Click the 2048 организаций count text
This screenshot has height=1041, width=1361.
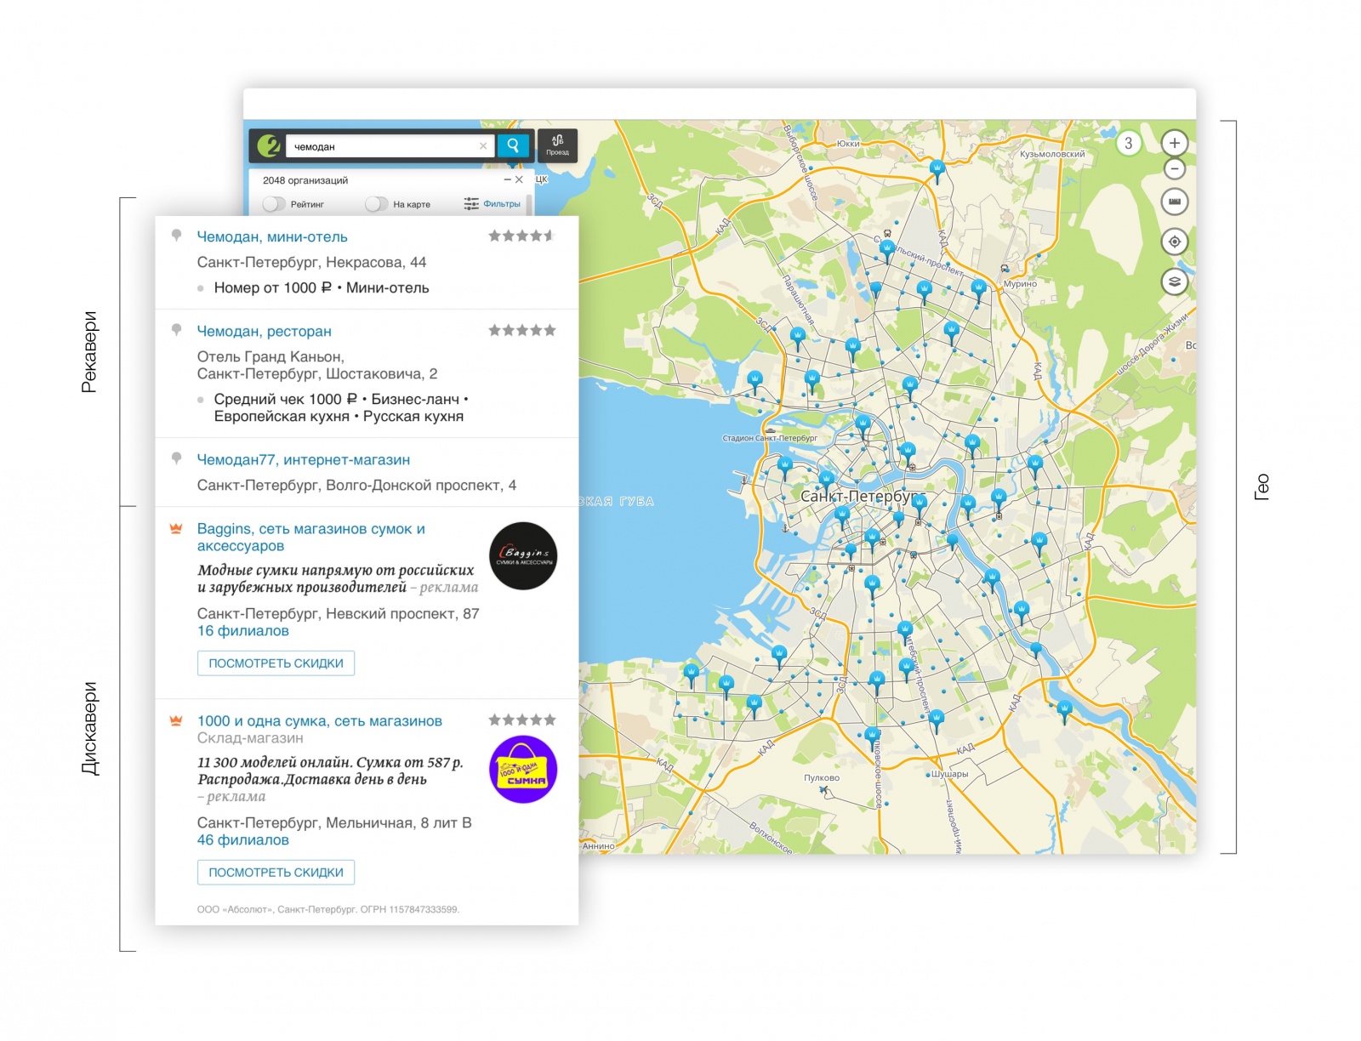tap(305, 180)
